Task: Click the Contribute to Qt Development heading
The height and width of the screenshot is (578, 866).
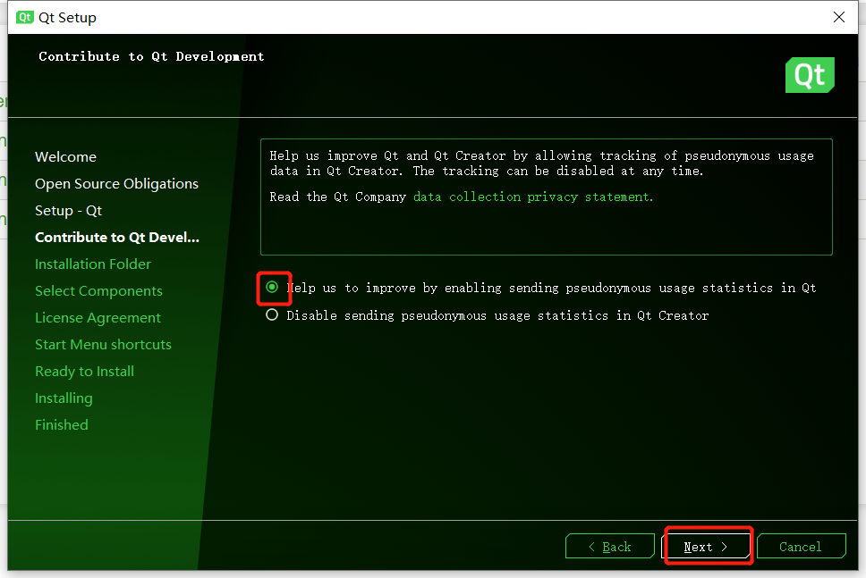Action: [x=151, y=56]
